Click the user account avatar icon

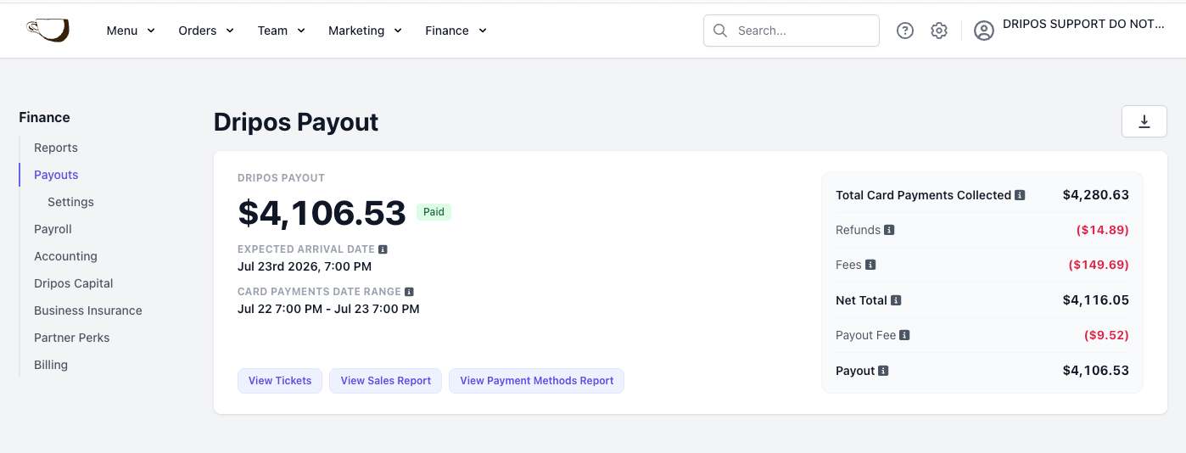click(x=983, y=31)
